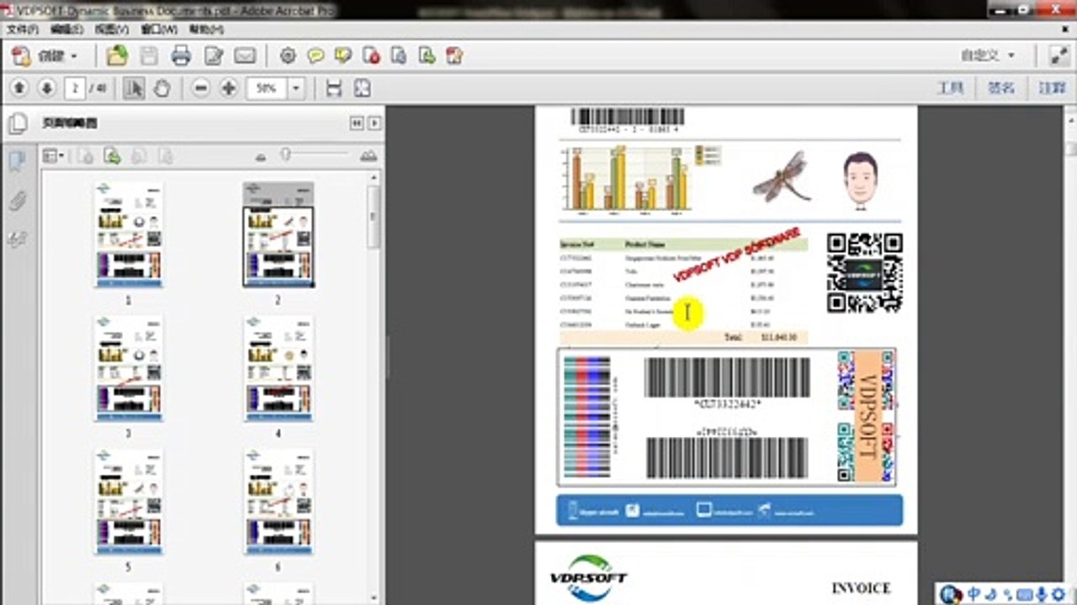Go to previous page with up arrow
This screenshot has width=1077, height=605.
20,88
